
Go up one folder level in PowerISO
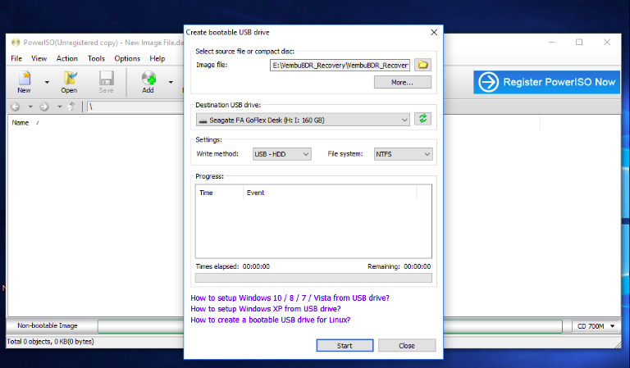[71, 107]
